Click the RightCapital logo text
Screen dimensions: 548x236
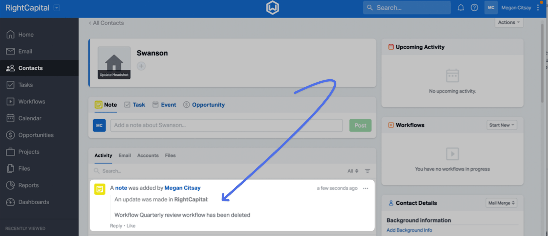[x=27, y=8]
